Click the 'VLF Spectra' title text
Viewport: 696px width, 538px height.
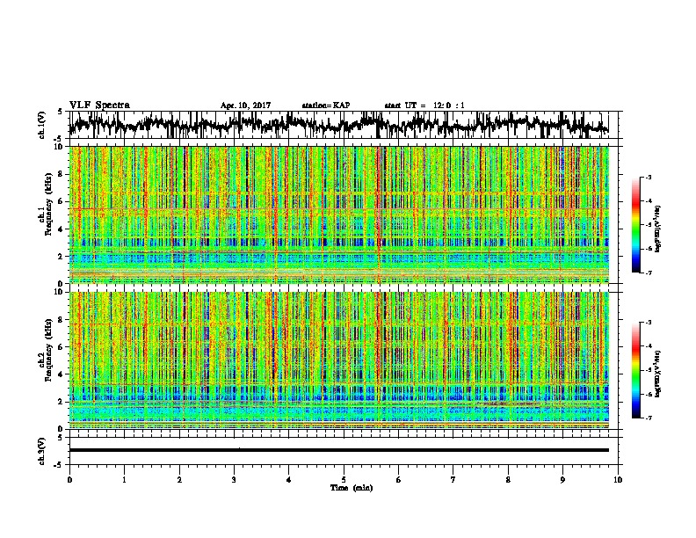click(99, 105)
